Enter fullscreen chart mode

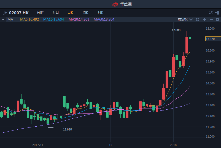(x=211, y=13)
